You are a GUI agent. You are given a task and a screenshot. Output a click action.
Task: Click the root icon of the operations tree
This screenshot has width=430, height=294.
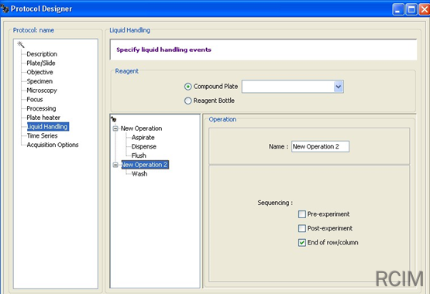point(114,119)
